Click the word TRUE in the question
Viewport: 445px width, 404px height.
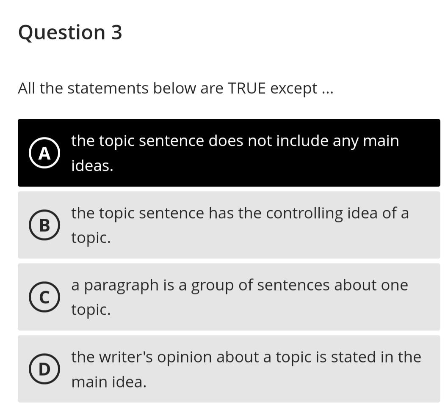coord(246,88)
